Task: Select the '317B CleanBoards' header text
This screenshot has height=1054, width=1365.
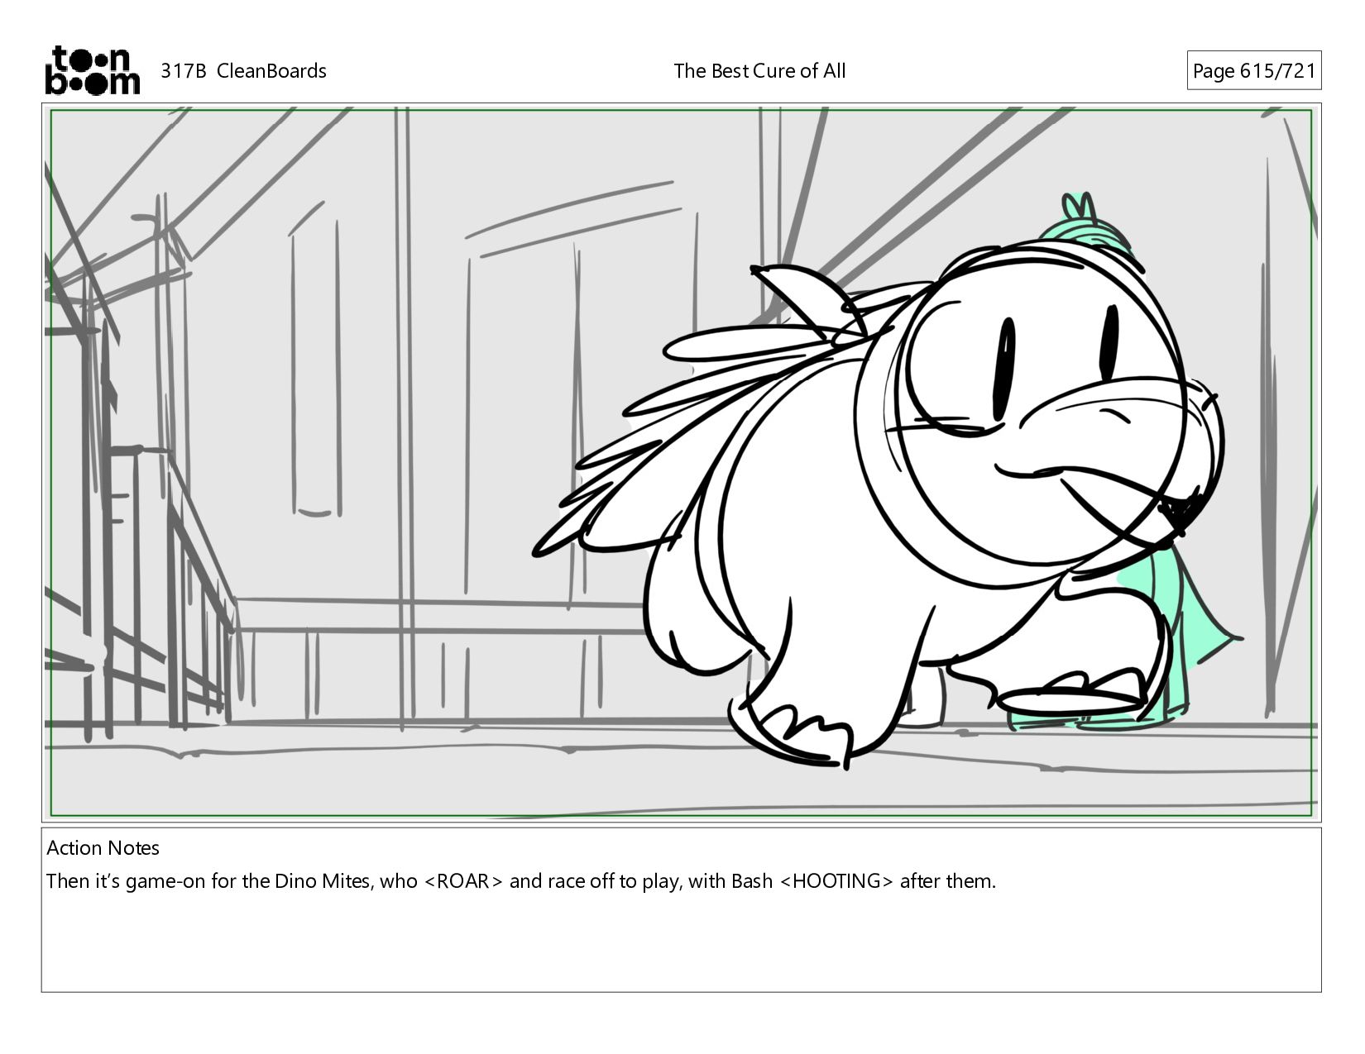Action: (243, 71)
